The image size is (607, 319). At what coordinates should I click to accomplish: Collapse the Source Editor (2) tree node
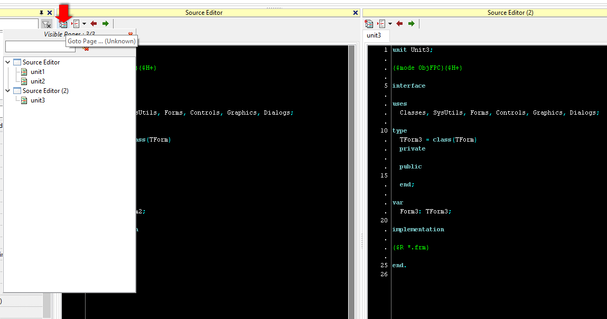pos(8,91)
